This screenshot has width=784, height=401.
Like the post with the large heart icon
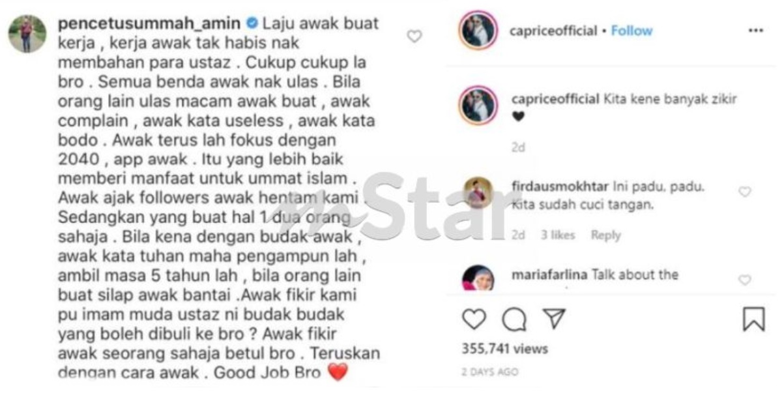click(x=474, y=319)
